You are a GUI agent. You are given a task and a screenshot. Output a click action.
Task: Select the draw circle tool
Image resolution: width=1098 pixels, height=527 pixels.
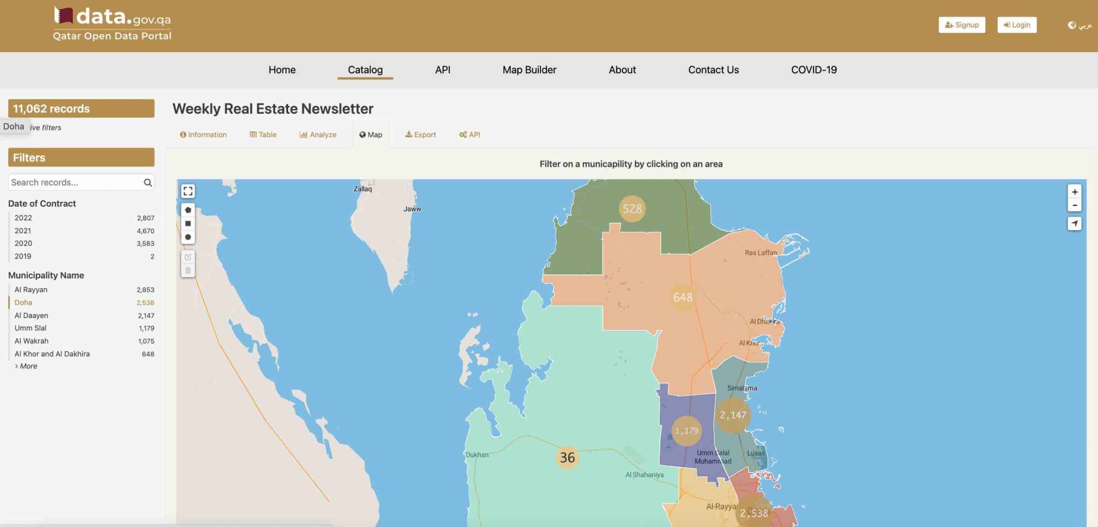pos(188,237)
